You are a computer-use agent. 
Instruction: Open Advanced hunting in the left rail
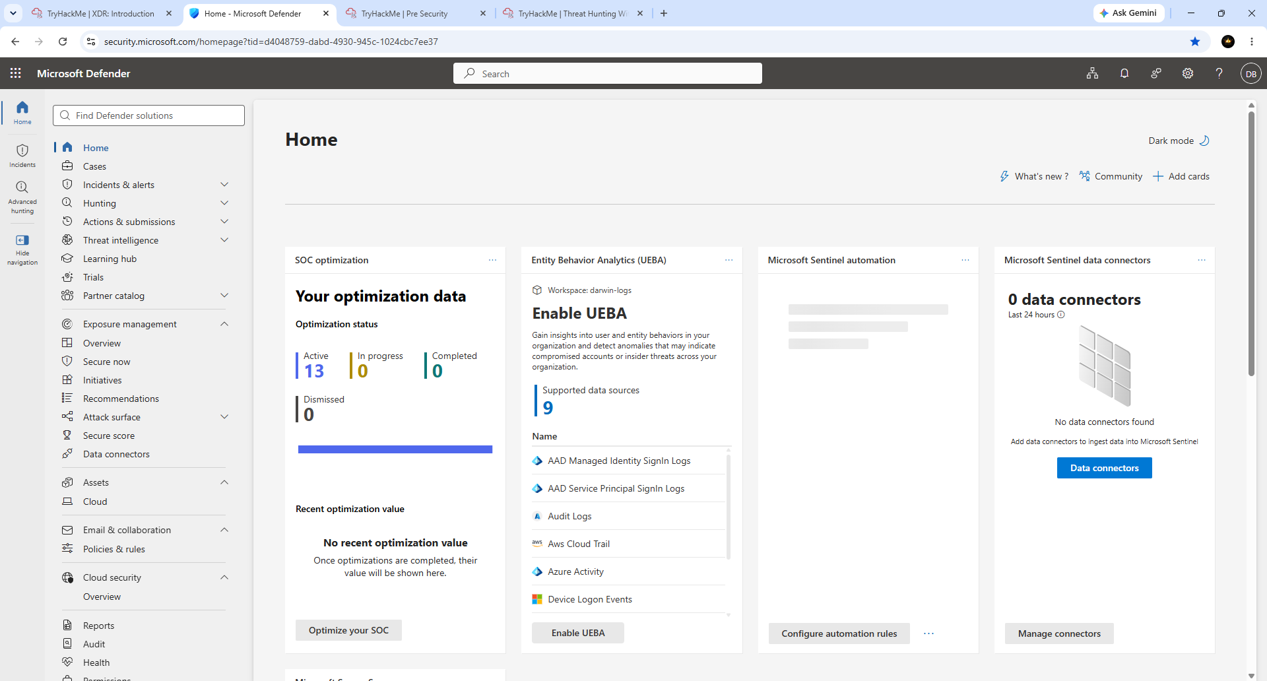tap(22, 197)
